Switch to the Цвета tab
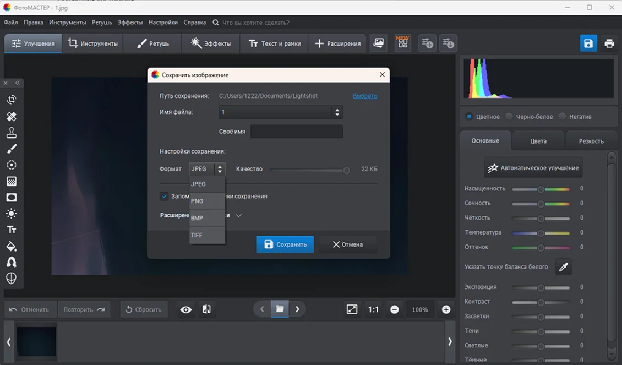 click(538, 141)
